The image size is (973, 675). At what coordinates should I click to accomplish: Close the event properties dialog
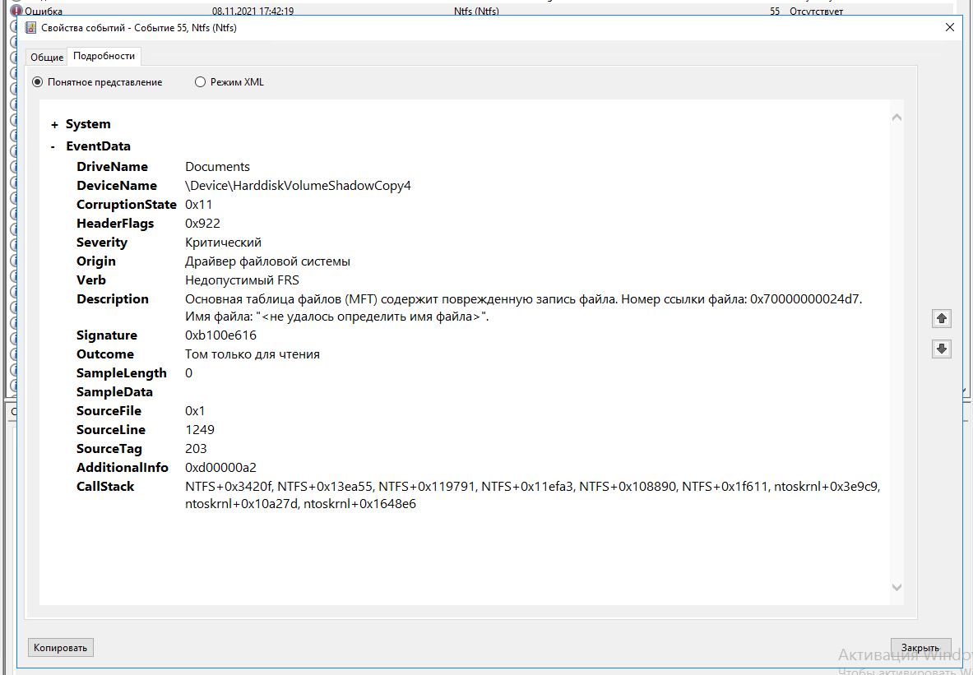point(949,27)
